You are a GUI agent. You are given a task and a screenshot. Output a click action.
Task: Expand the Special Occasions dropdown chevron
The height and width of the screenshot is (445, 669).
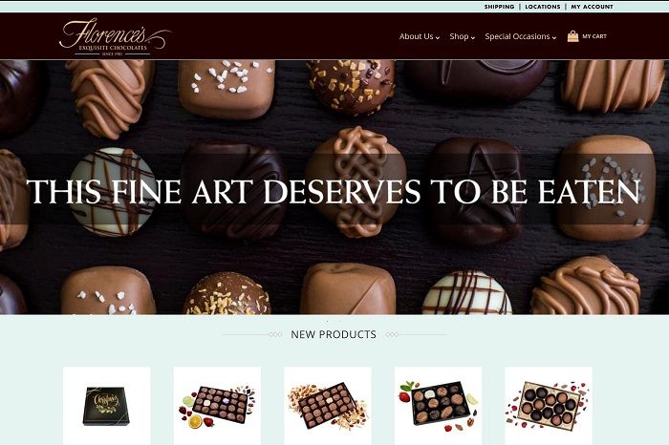point(554,38)
